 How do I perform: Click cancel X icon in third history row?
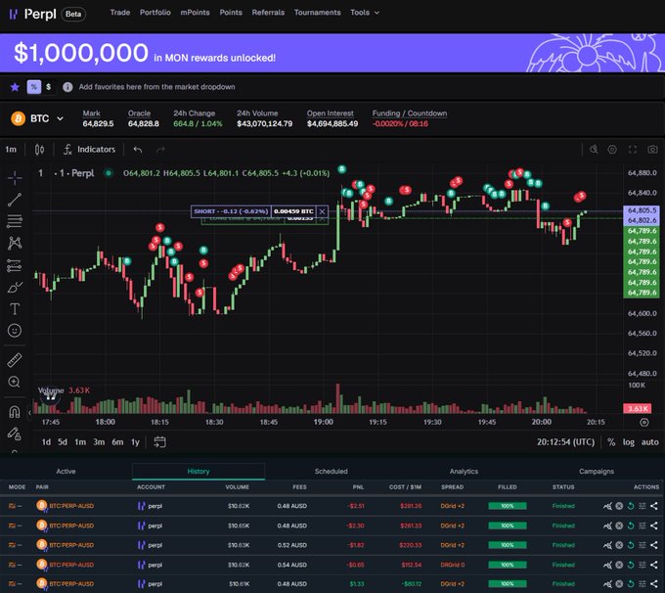point(619,545)
